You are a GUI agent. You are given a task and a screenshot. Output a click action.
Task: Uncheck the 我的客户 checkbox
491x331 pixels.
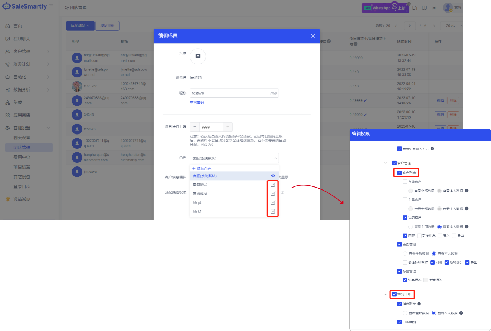coord(405,218)
